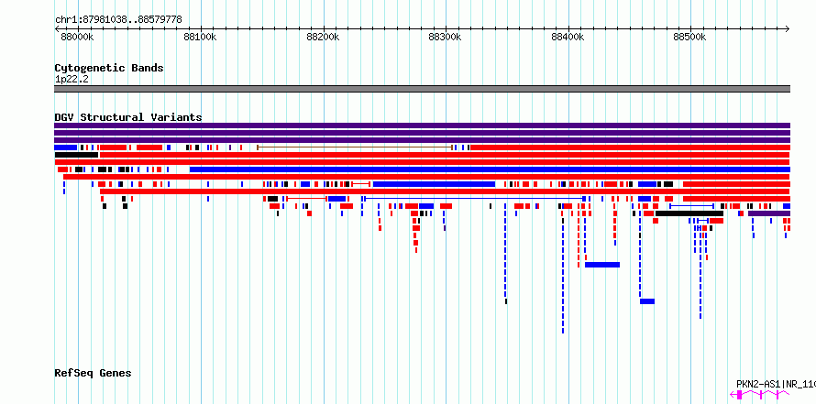The image size is (816, 404).
Task: Click the 88500k ruler label
Action: pos(690,38)
